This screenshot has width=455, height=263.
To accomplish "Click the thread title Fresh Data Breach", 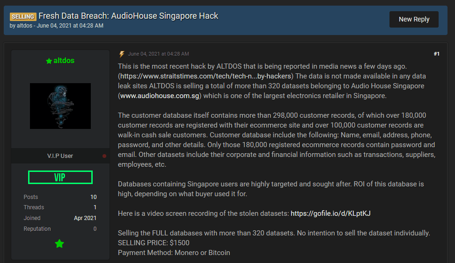I will pos(128,15).
